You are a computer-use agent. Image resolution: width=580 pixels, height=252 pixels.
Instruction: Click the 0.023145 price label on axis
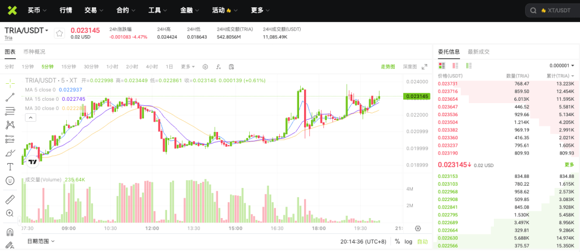tap(416, 96)
